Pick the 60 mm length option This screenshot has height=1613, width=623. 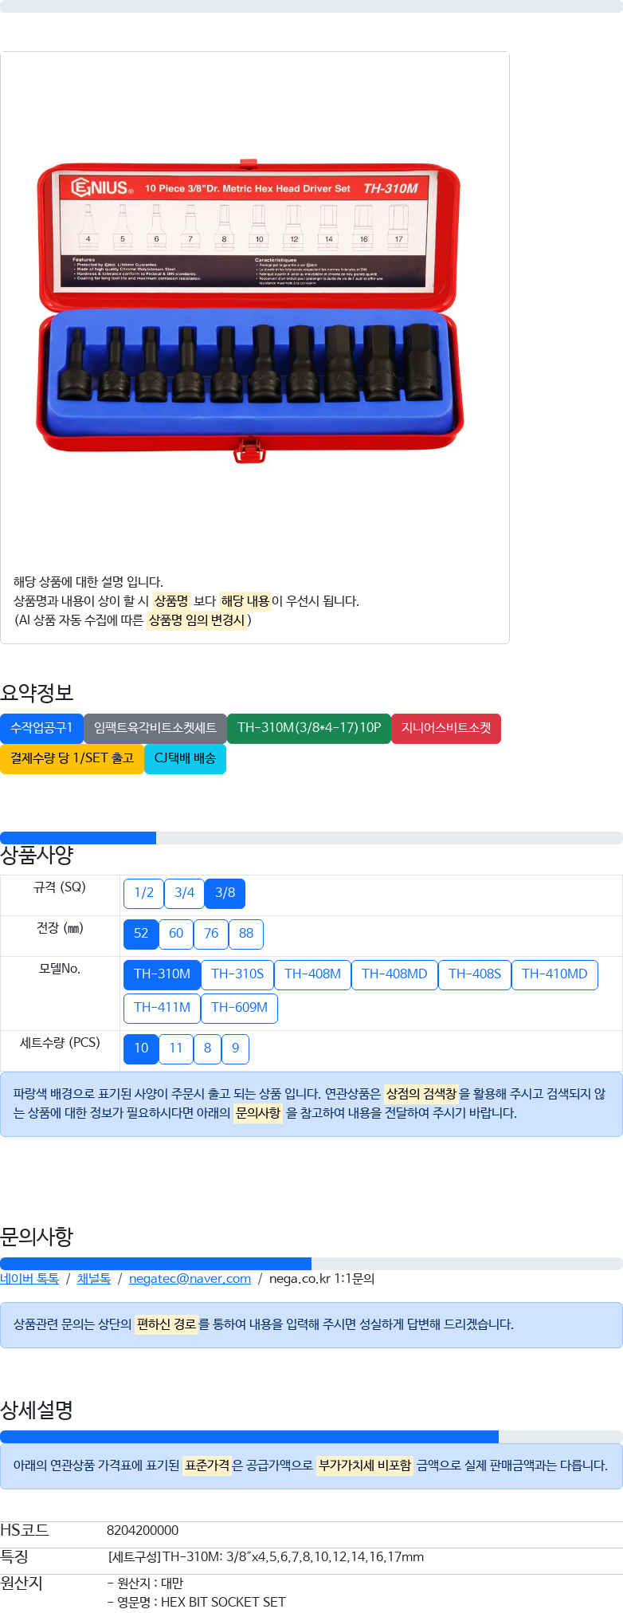tap(176, 934)
